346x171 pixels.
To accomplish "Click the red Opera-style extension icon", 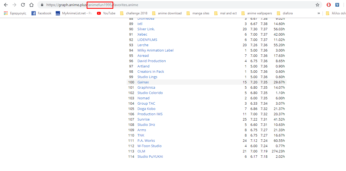I will click(x=329, y=5).
